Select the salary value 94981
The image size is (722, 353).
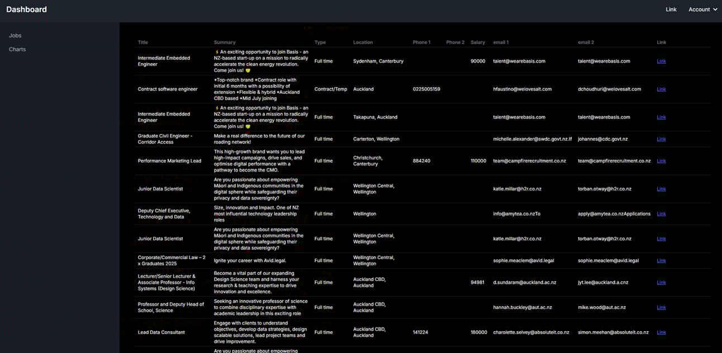coord(477,283)
